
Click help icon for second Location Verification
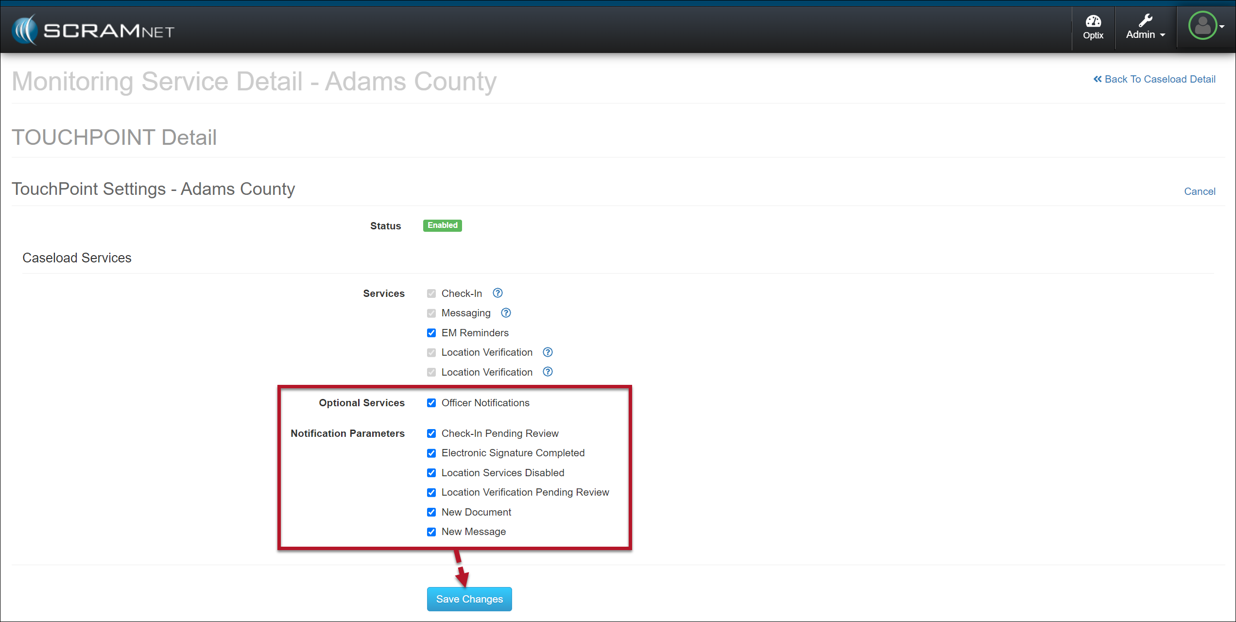click(x=548, y=372)
